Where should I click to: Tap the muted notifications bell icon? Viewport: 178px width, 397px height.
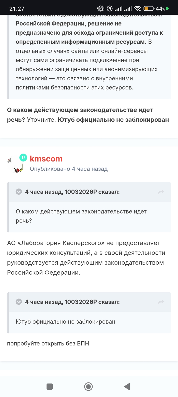click(101, 9)
